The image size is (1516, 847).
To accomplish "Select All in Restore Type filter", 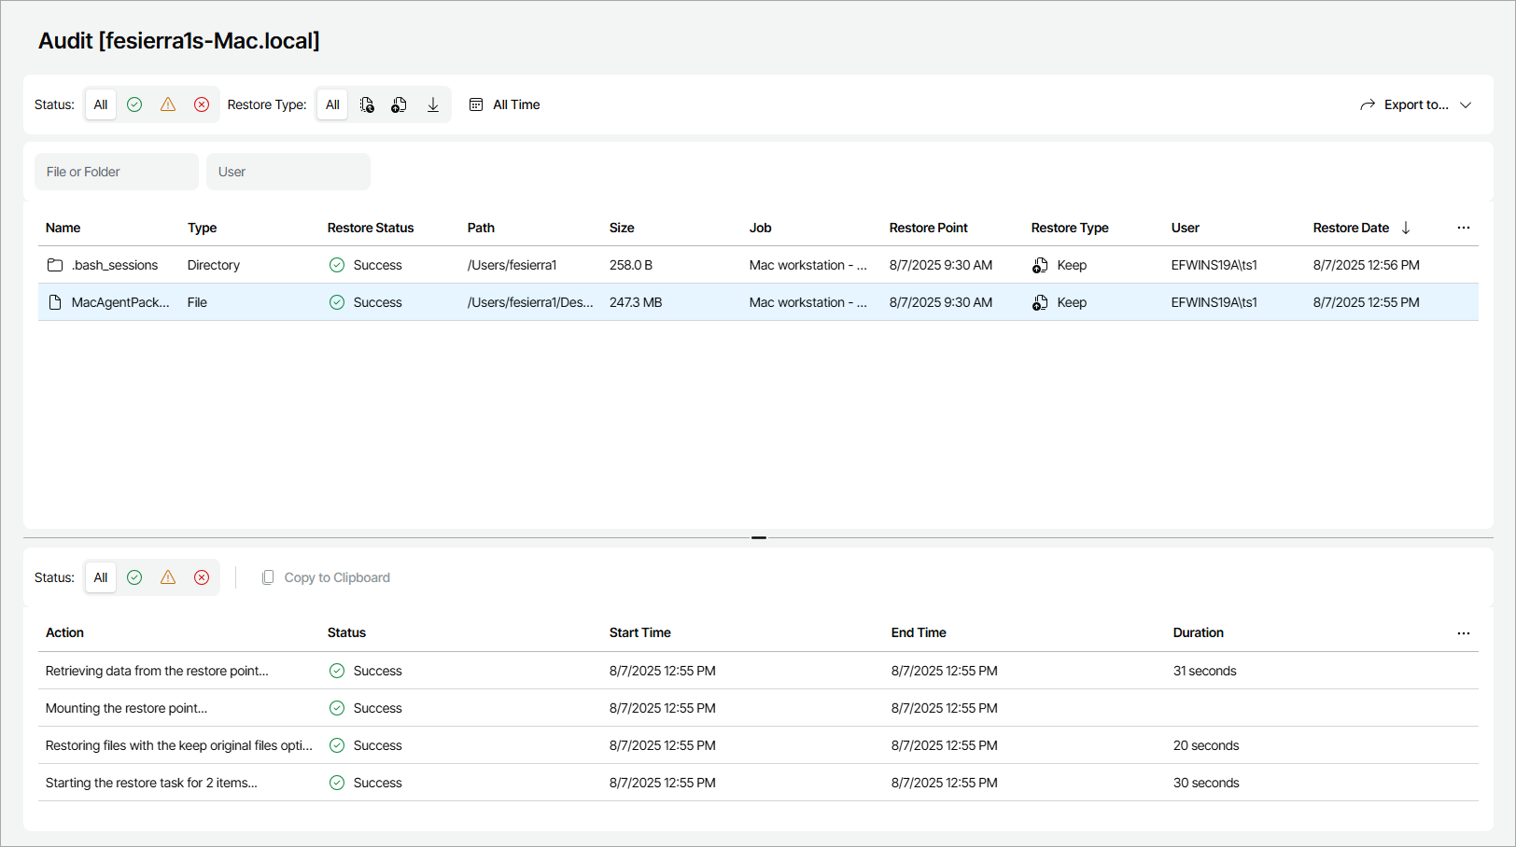I will [332, 104].
